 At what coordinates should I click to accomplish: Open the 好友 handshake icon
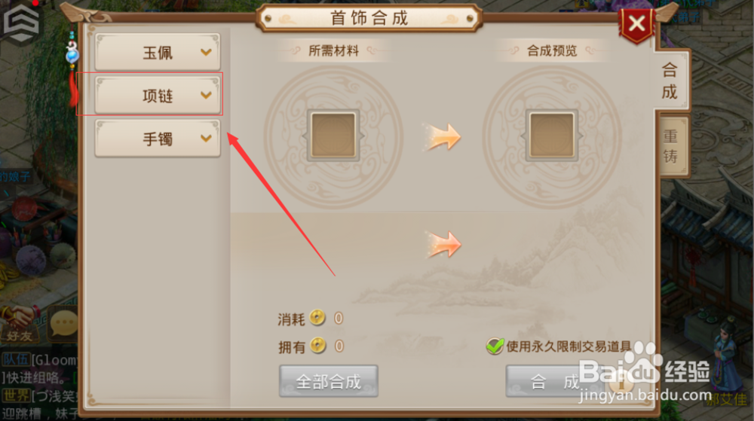click(20, 323)
